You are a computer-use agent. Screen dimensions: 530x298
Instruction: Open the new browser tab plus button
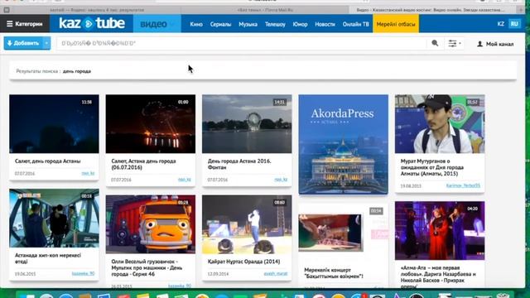coord(521,10)
